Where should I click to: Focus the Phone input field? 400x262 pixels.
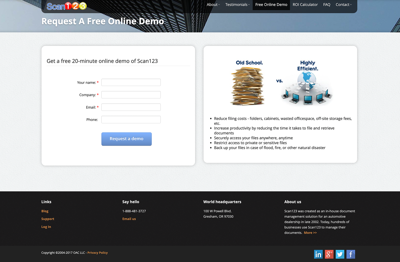(131, 119)
